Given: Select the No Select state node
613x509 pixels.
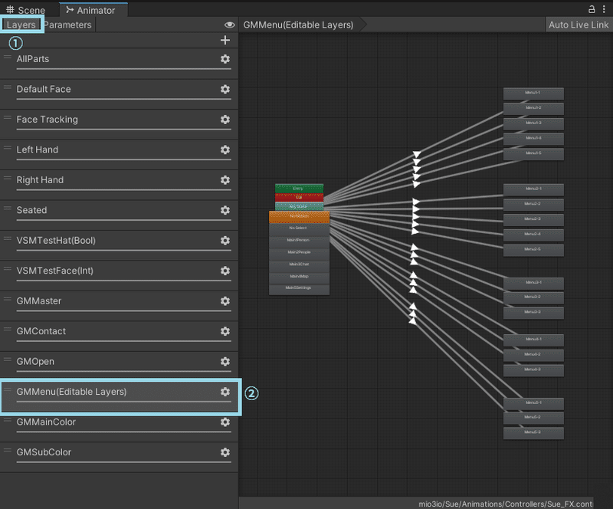Looking at the screenshot, I should tap(299, 228).
